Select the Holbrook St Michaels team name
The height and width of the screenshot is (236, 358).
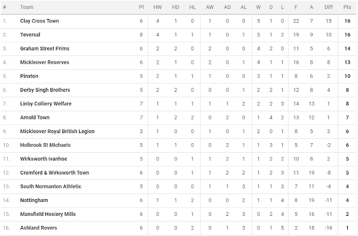(45, 145)
